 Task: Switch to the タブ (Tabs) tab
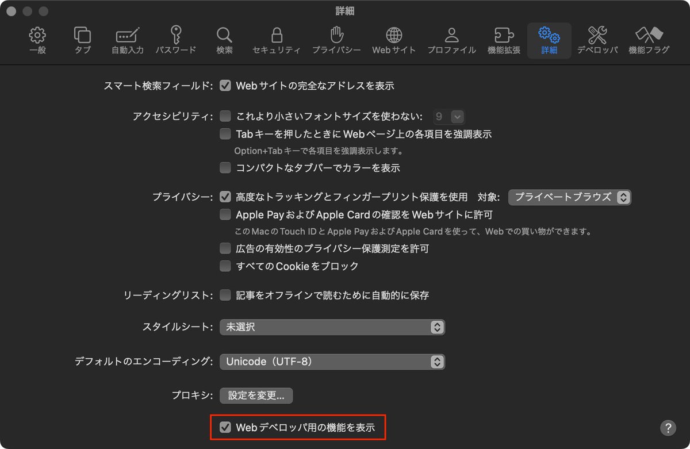82,39
